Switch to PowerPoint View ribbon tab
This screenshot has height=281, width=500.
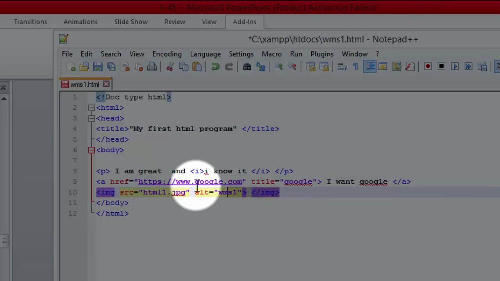pos(209,22)
